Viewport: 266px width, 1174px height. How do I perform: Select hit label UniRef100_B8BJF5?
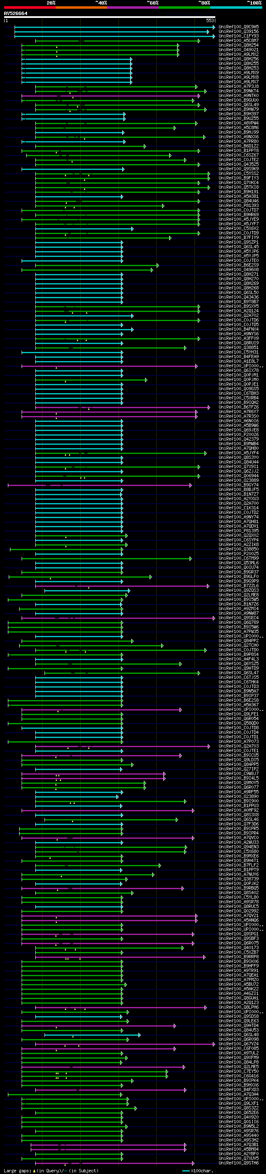239,489
